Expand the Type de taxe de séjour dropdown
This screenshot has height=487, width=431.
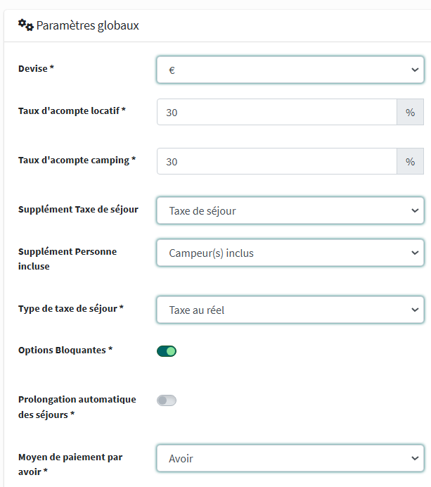point(290,309)
